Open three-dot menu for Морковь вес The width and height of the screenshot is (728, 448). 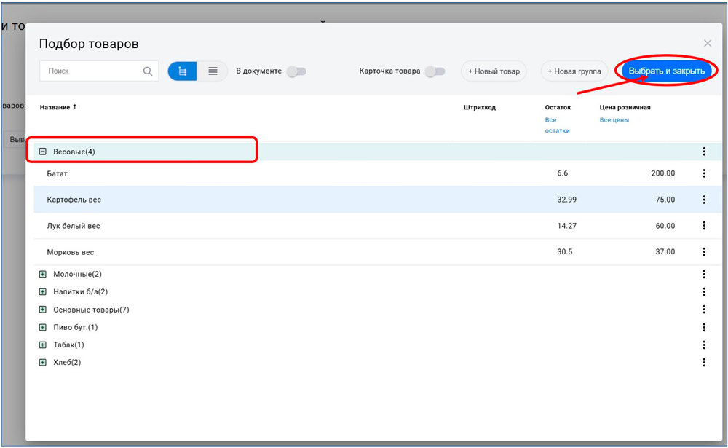click(x=704, y=252)
